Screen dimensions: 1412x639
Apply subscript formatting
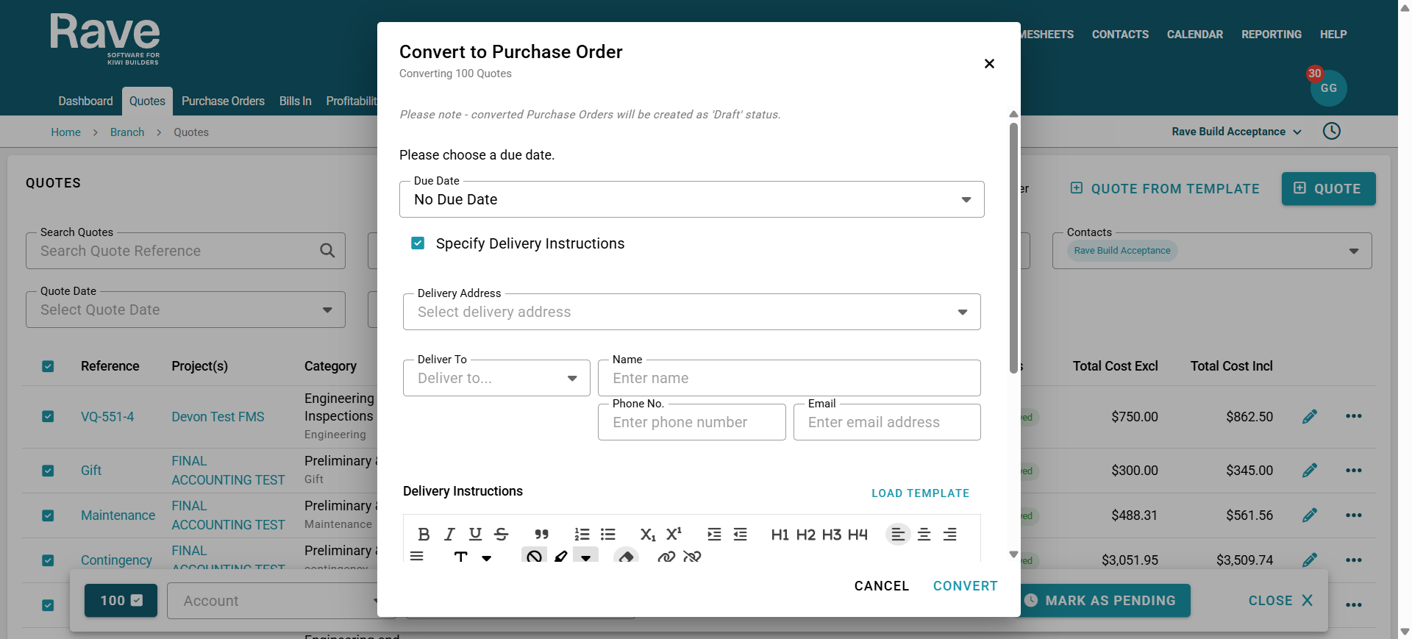coord(647,535)
